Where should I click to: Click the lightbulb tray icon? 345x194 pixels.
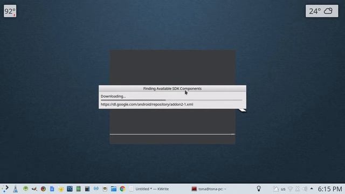(259, 189)
